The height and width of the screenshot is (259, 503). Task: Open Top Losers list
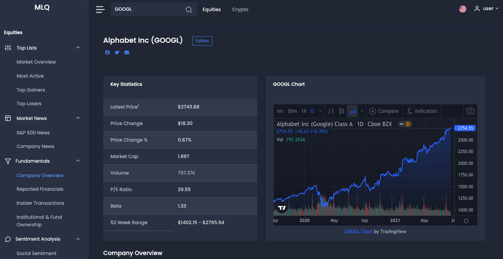coord(29,103)
